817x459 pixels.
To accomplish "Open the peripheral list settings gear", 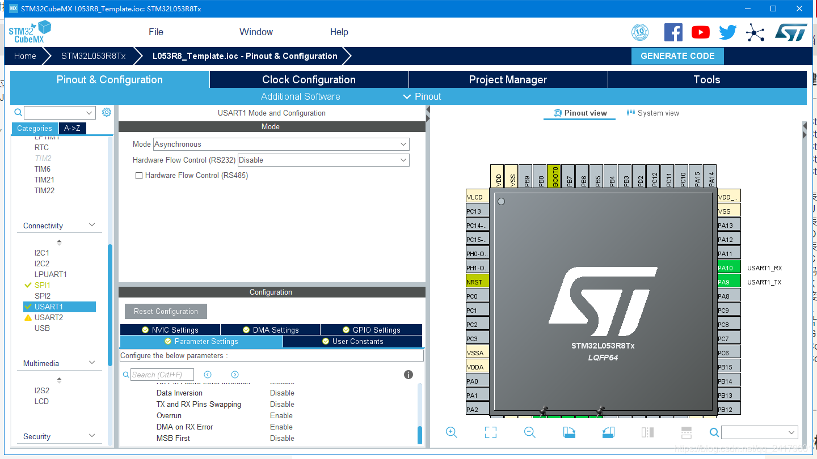I will click(x=107, y=112).
